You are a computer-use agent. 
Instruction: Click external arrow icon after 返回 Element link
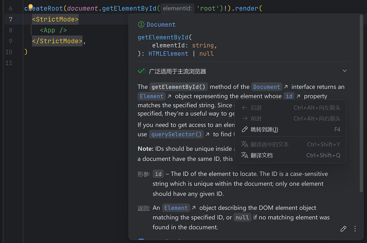click(194, 208)
